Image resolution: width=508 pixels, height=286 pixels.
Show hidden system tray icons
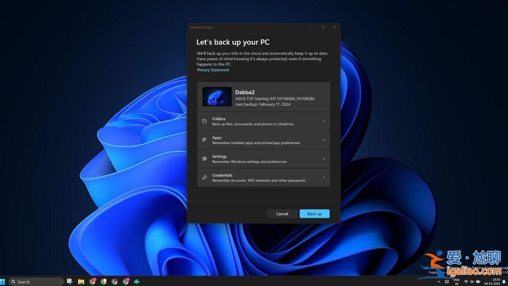[438, 282]
